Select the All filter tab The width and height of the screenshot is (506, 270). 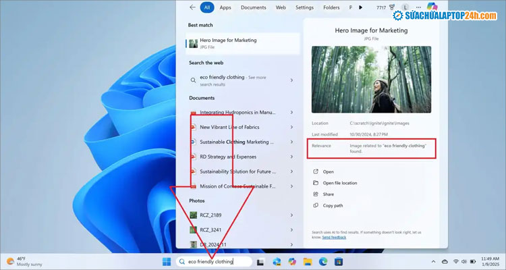pos(207,7)
